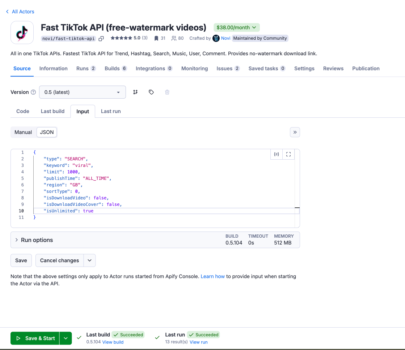Image resolution: width=405 pixels, height=350 pixels.
Task: Click the Save & Start button
Action: 35,338
